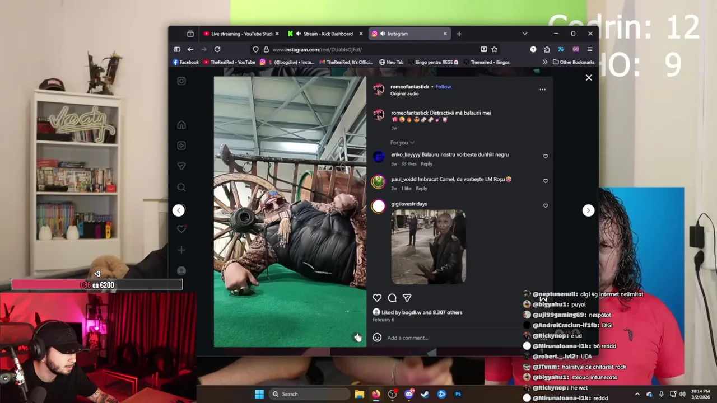Like the reel with heart icon
The image size is (717, 403).
377,298
